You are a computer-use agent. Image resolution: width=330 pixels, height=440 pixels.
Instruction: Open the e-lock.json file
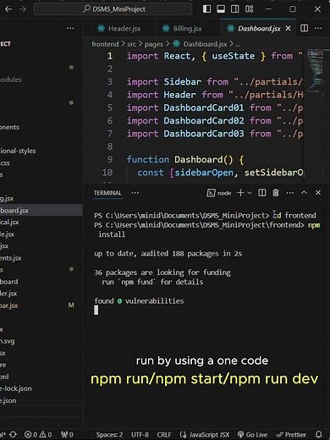pyautogui.click(x=41, y=388)
